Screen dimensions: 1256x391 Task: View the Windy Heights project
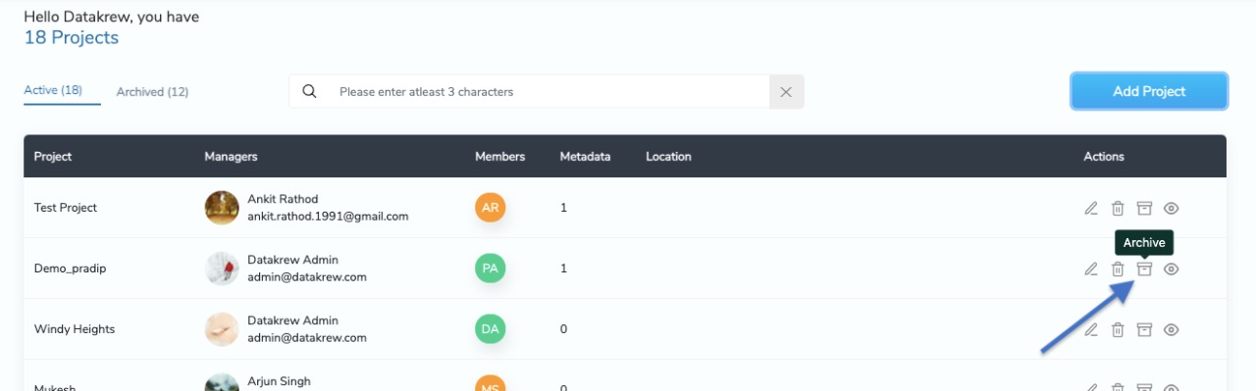[x=1171, y=329]
